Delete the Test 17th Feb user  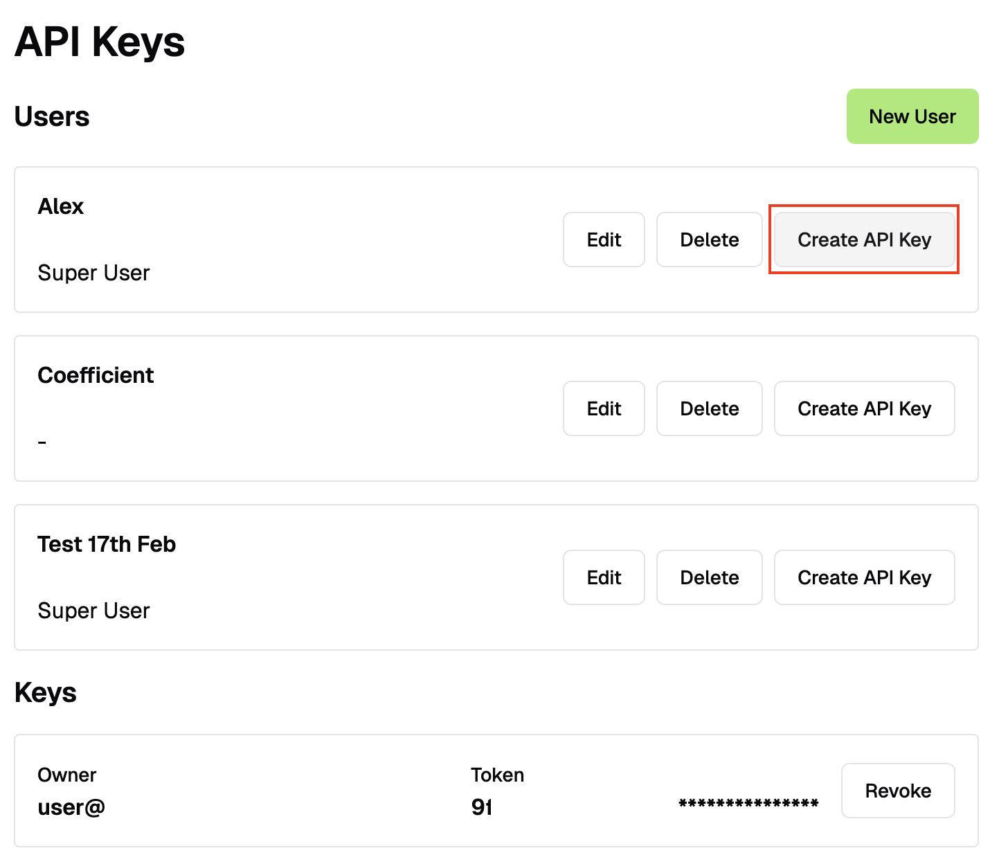pyautogui.click(x=709, y=577)
